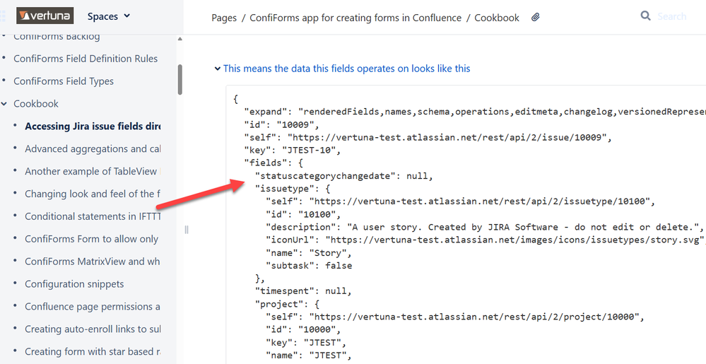
Task: Click the "name": "JTEST" project line
Action: (309, 355)
